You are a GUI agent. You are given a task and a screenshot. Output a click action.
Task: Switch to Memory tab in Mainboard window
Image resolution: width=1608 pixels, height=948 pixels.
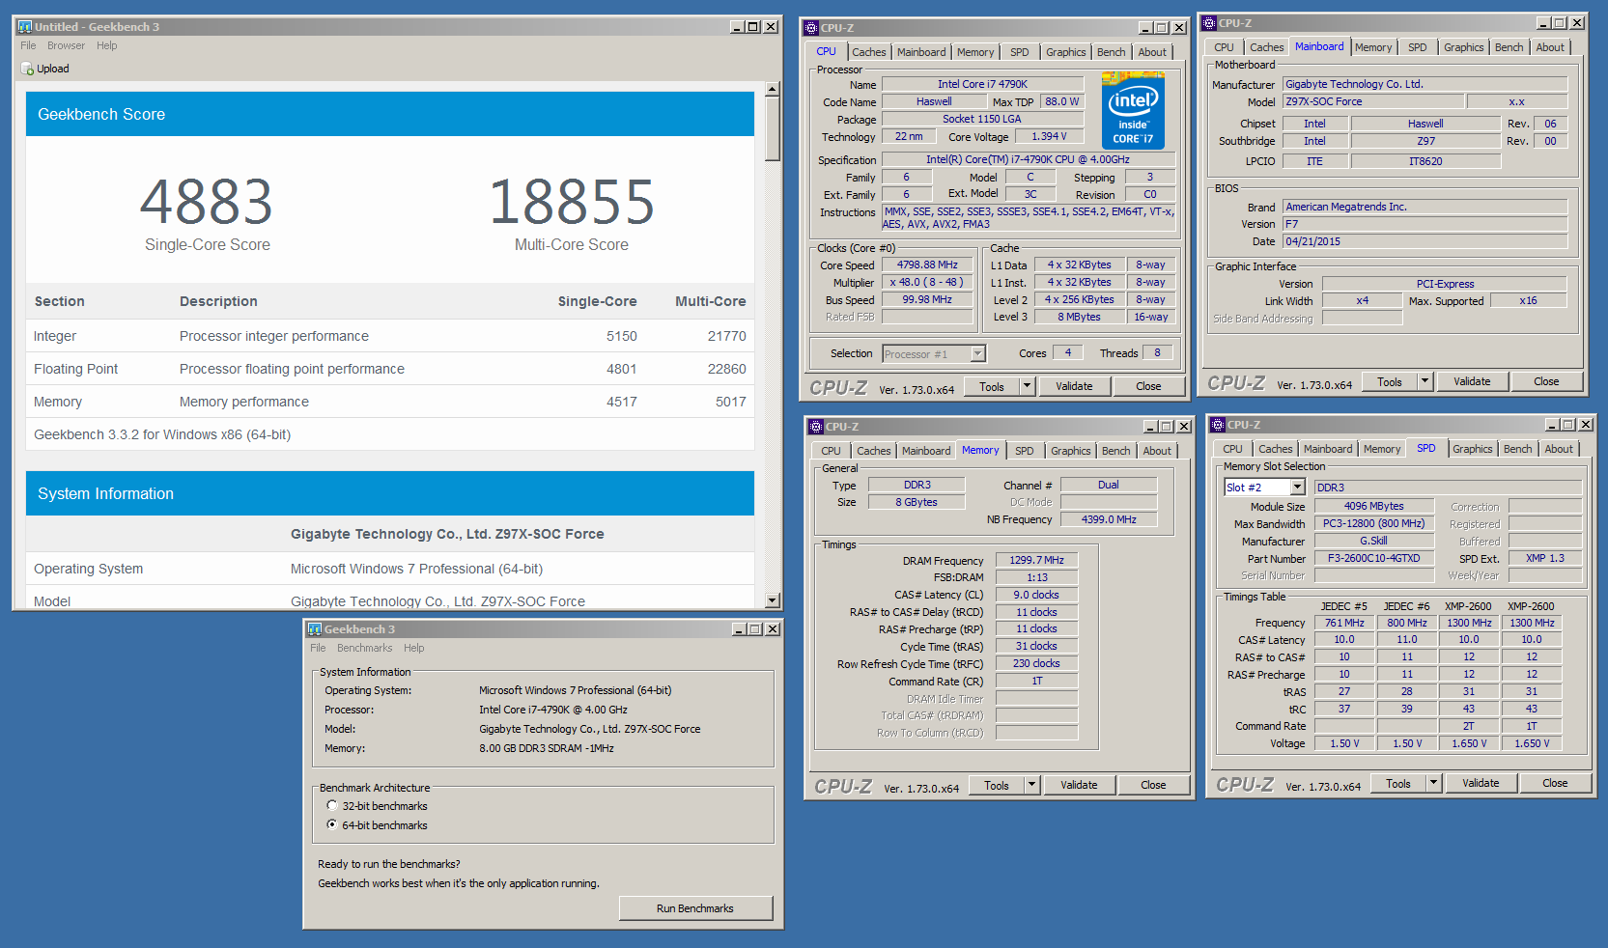click(1372, 47)
